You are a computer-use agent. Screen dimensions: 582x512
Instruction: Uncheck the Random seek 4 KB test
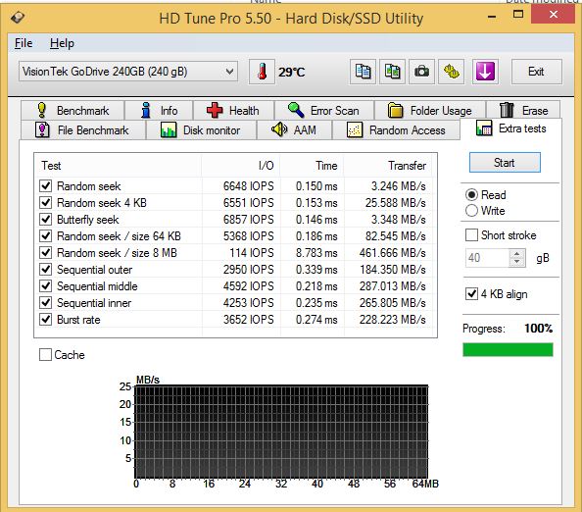pyautogui.click(x=46, y=202)
